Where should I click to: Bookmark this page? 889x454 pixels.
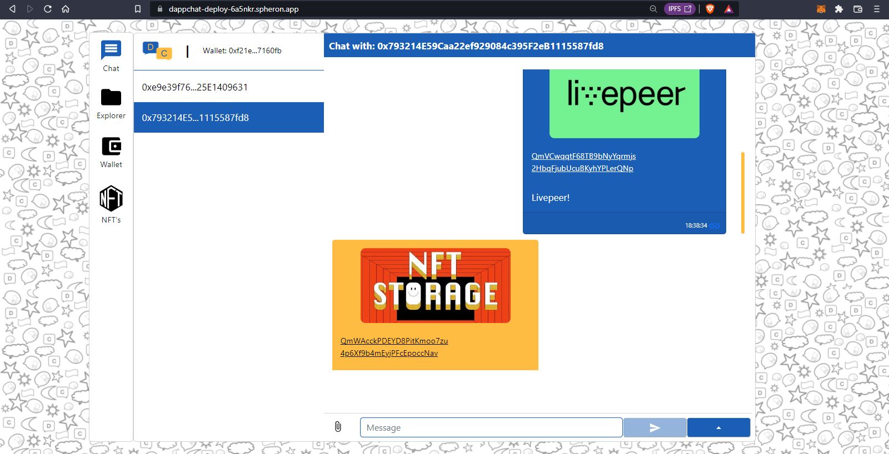138,9
